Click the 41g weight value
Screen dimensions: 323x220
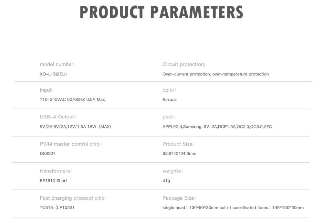(x=166, y=181)
